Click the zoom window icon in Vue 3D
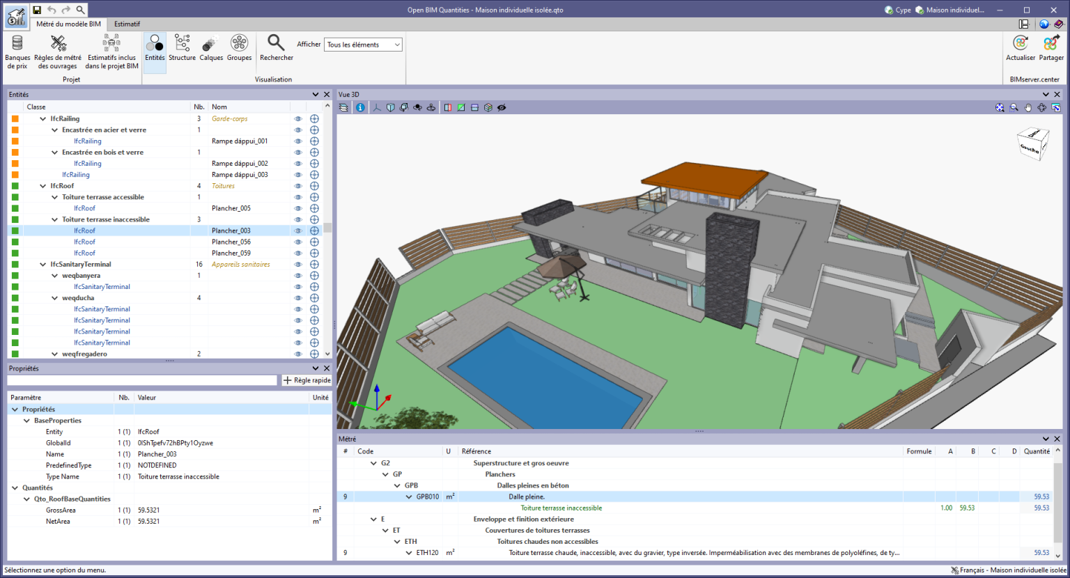 click(x=1014, y=107)
